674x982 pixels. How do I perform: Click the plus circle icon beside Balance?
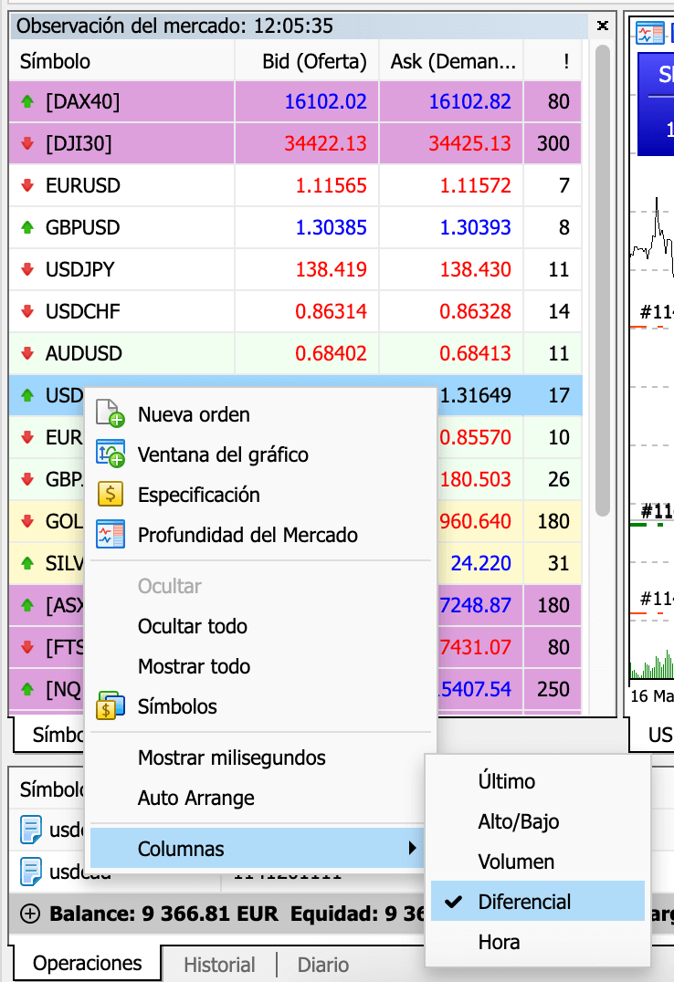point(29,914)
